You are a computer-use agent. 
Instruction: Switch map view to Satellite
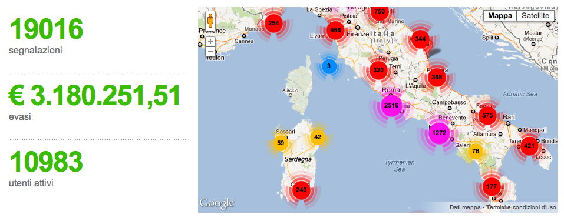click(535, 16)
